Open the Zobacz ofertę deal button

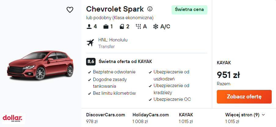coord(244,97)
